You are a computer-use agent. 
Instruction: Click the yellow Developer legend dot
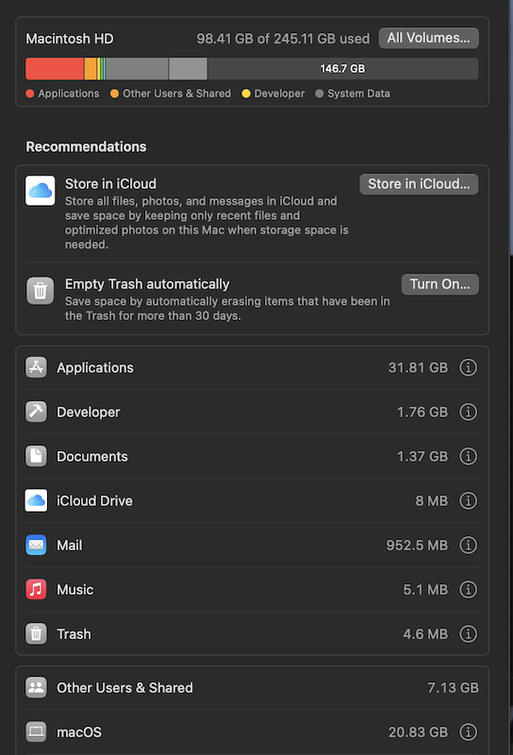tap(246, 93)
